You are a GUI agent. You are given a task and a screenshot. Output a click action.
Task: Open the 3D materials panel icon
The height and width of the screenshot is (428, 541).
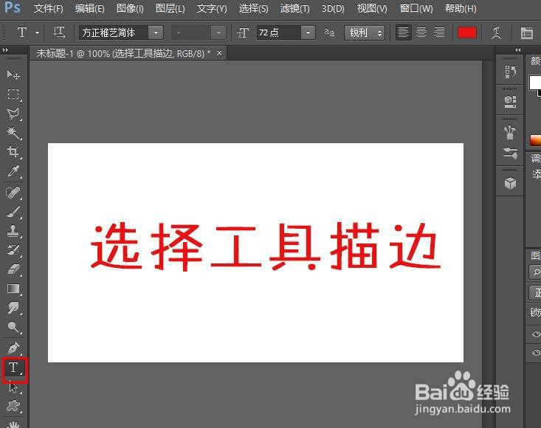point(510,101)
